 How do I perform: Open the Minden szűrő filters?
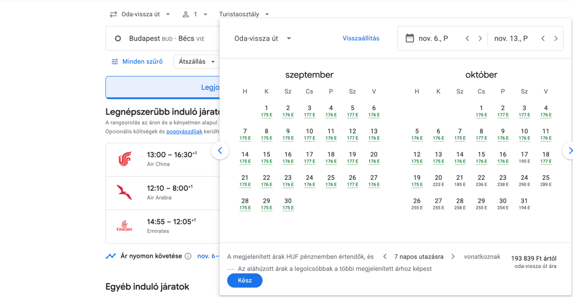click(137, 61)
